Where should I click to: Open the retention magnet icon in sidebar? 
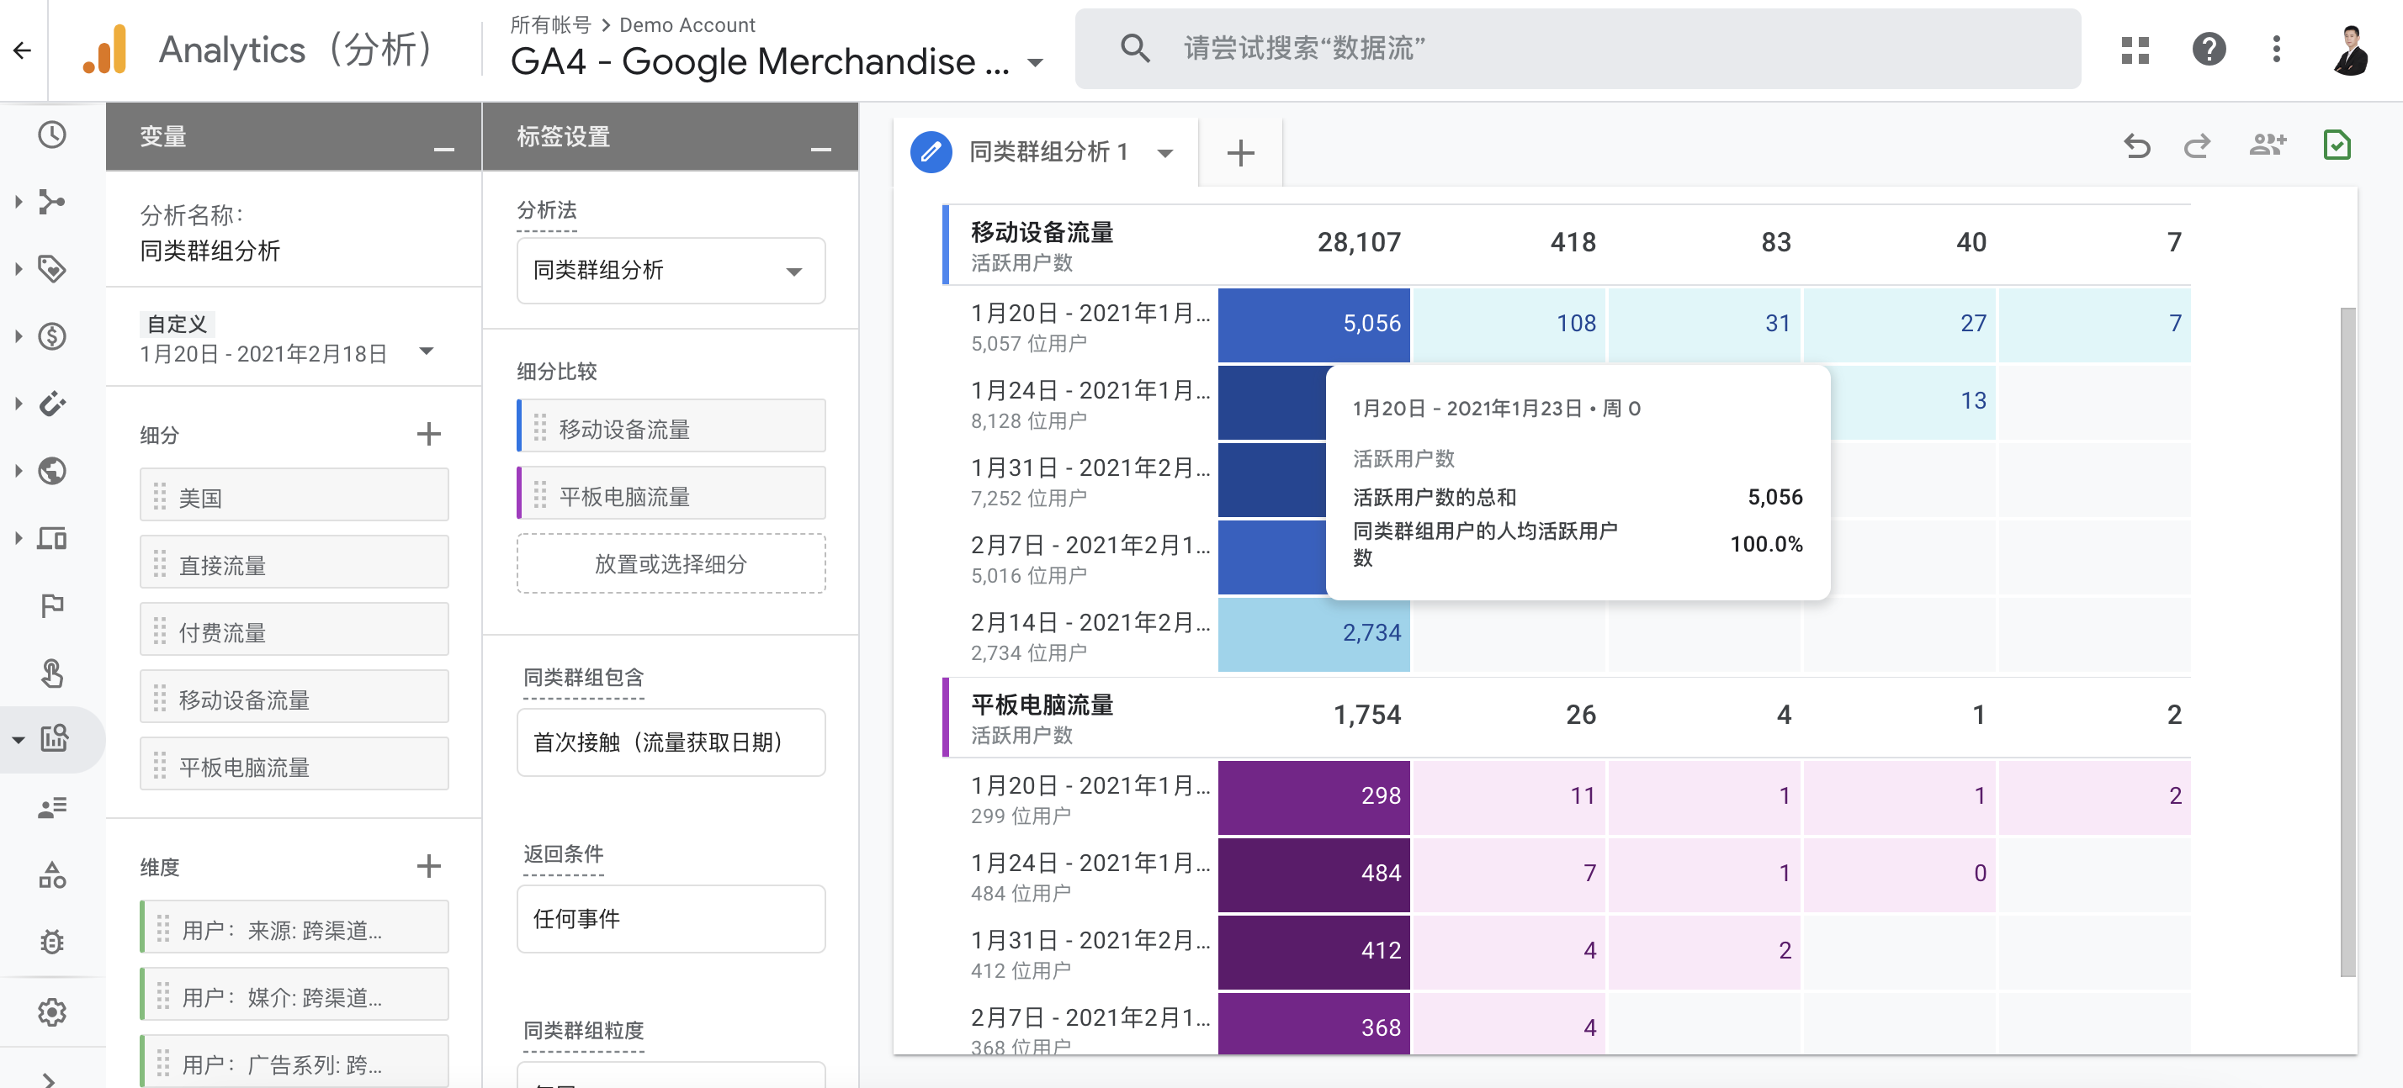[x=52, y=404]
